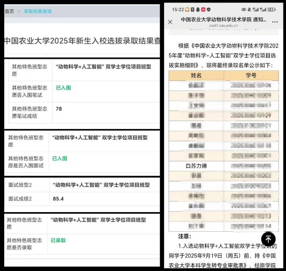Viewport: 286px width, 271px height.
Task: Click the 学号 column header
Action: [251, 75]
